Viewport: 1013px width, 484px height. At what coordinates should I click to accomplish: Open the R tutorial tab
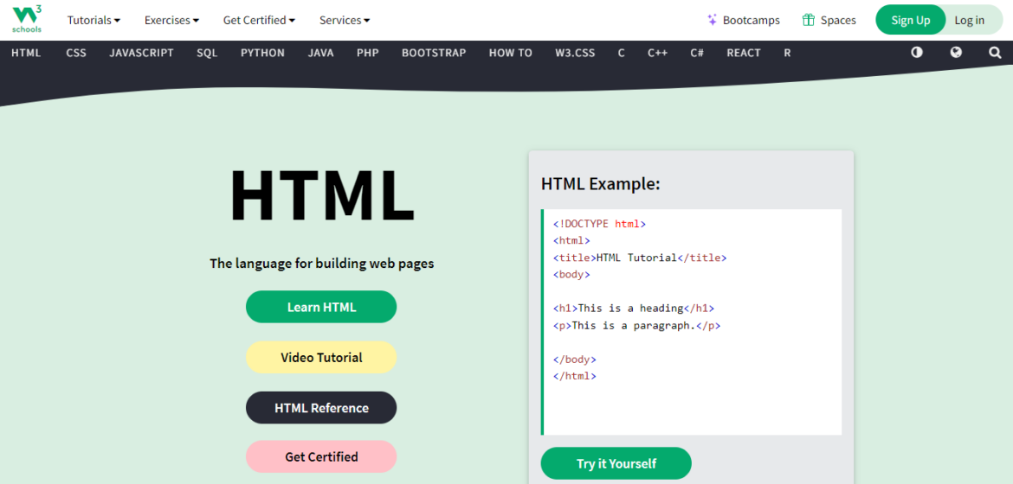click(x=787, y=53)
